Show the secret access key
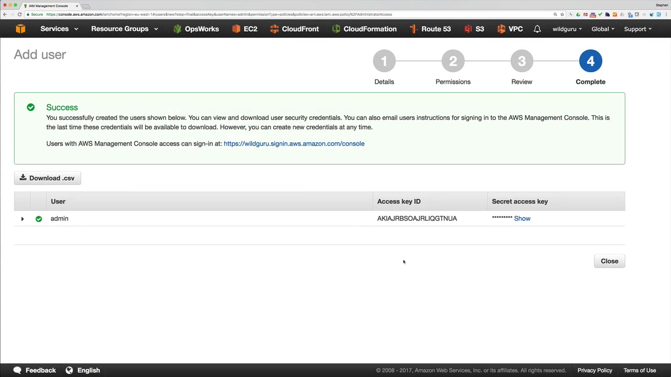Image resolution: width=671 pixels, height=377 pixels. pyautogui.click(x=522, y=218)
